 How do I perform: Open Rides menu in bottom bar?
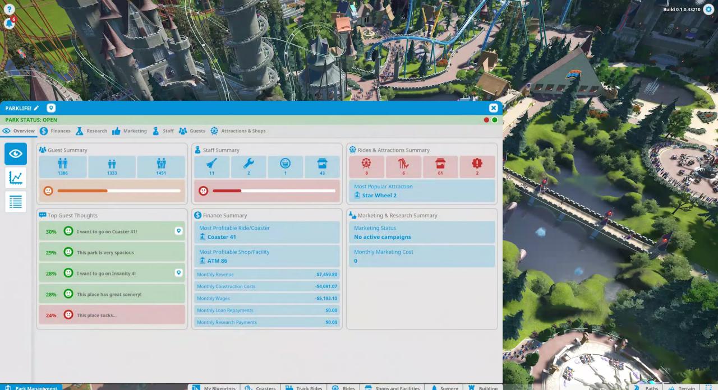343,387
